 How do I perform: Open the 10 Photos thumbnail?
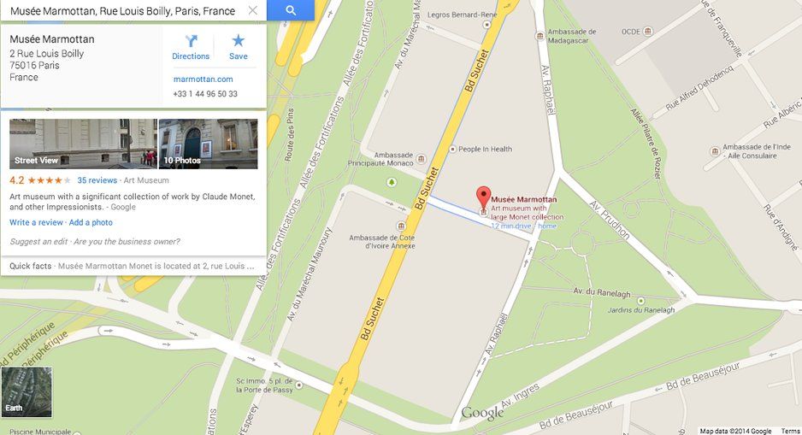pos(208,144)
